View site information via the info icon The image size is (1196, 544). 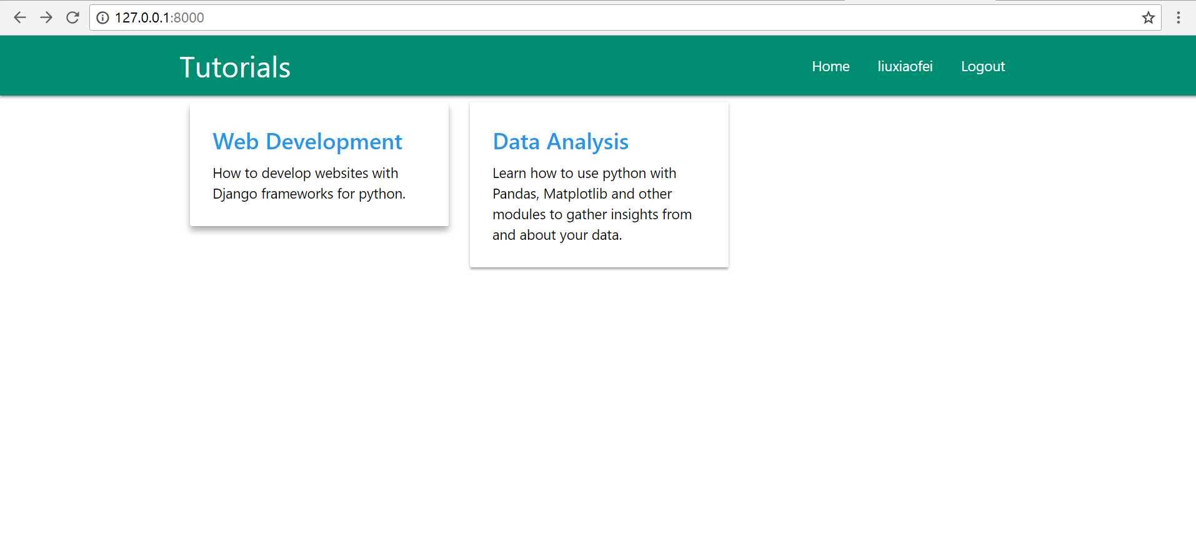(102, 17)
